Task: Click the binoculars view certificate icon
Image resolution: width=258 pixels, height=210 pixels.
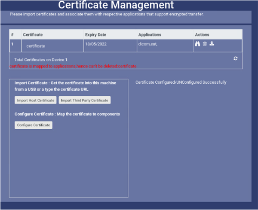Action: (x=198, y=44)
